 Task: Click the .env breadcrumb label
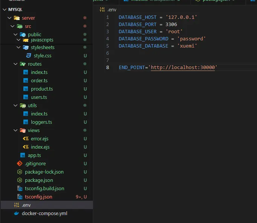coord(112,10)
